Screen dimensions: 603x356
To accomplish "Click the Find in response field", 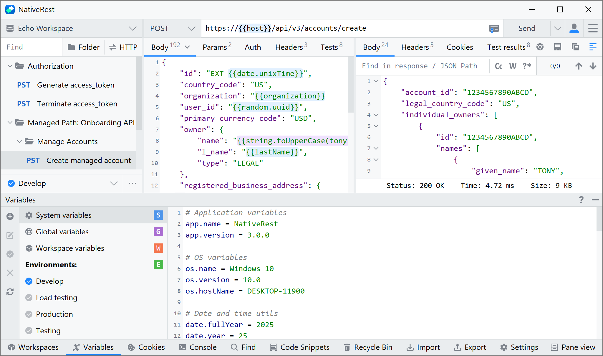I will tap(420, 66).
